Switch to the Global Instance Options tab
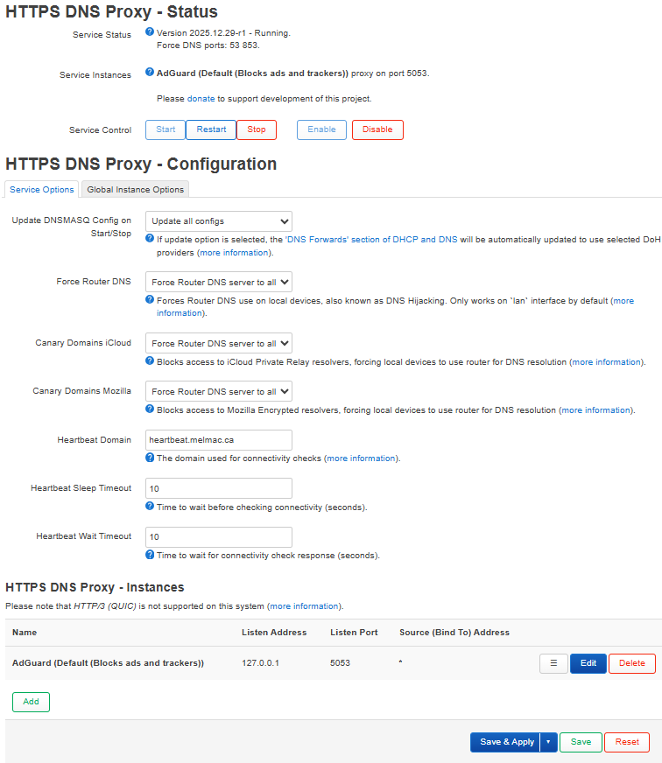Screen dimensions: 662x763 (x=135, y=188)
